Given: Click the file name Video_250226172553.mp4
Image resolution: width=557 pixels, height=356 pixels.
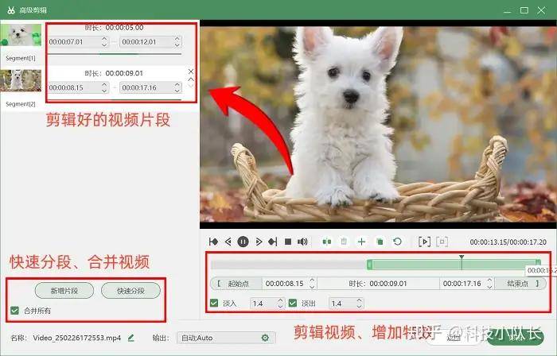Looking at the screenshot, I should pos(76,338).
